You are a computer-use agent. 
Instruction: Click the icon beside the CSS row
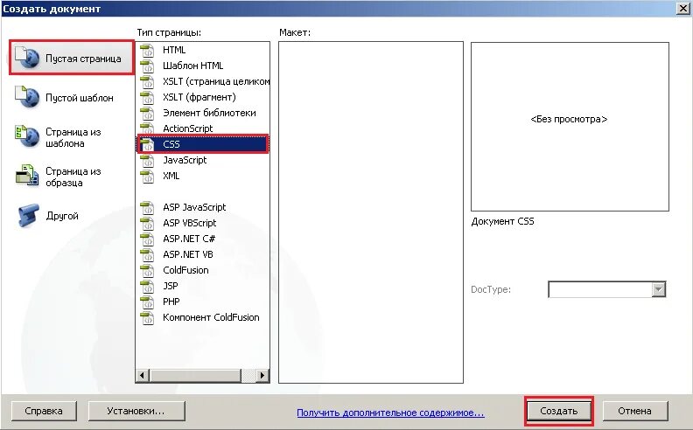click(x=147, y=144)
